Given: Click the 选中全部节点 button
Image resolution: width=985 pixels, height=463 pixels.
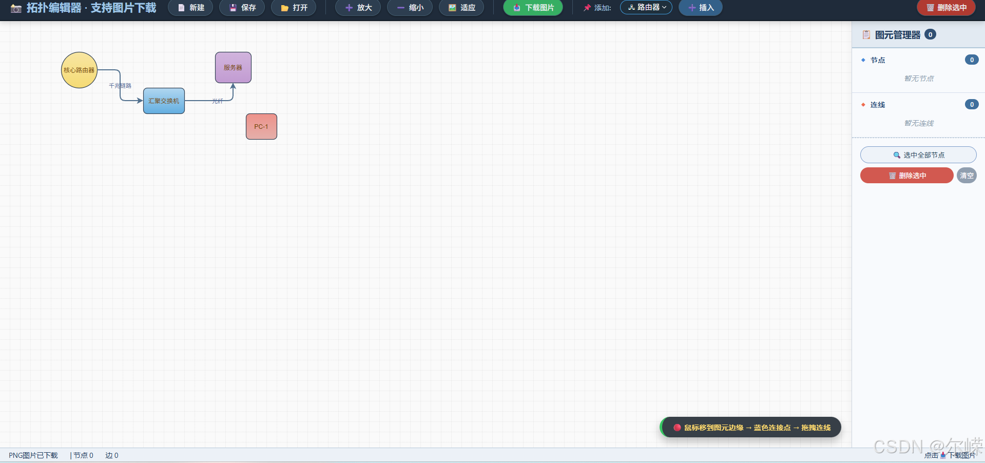Looking at the screenshot, I should pos(918,155).
